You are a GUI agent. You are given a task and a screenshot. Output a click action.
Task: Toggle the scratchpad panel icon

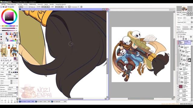click(13, 7)
